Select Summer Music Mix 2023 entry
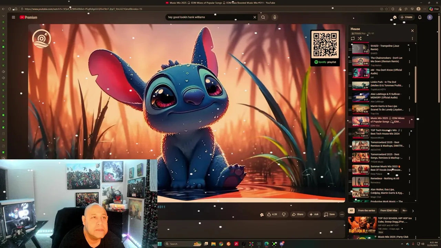This screenshot has width=441, height=248. click(381, 170)
